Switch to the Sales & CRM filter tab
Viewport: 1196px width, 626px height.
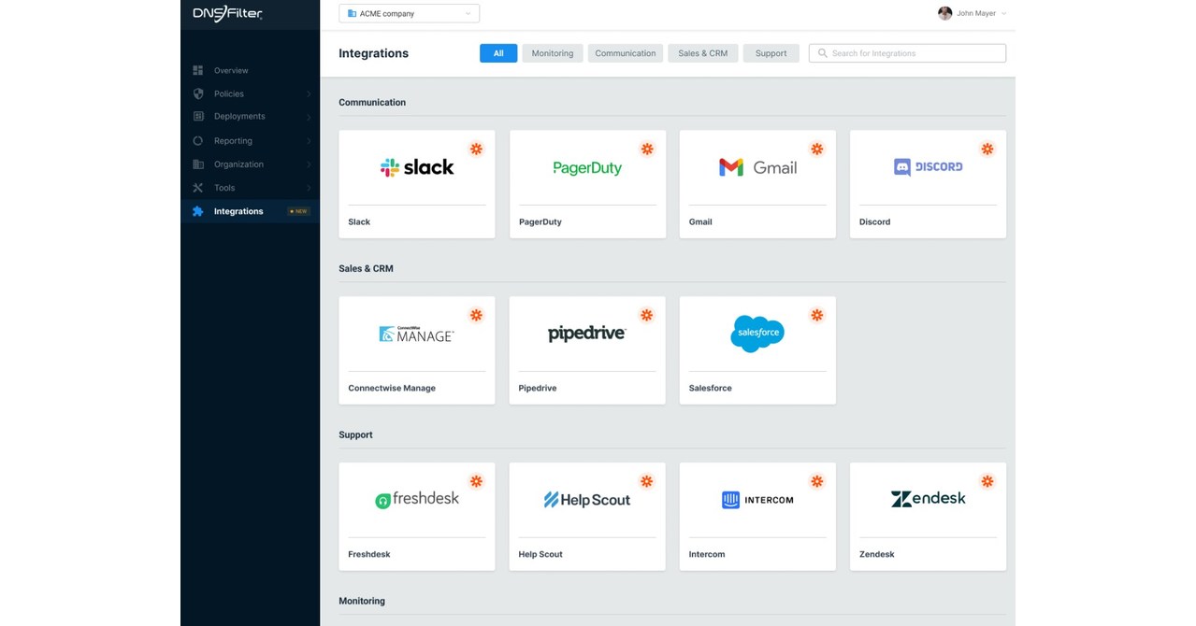click(x=702, y=52)
